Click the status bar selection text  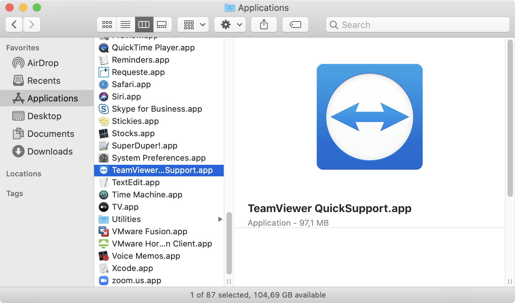click(x=258, y=295)
